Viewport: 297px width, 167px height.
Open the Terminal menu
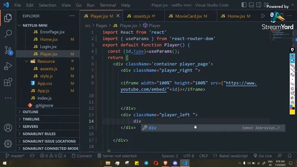tap(108, 5)
